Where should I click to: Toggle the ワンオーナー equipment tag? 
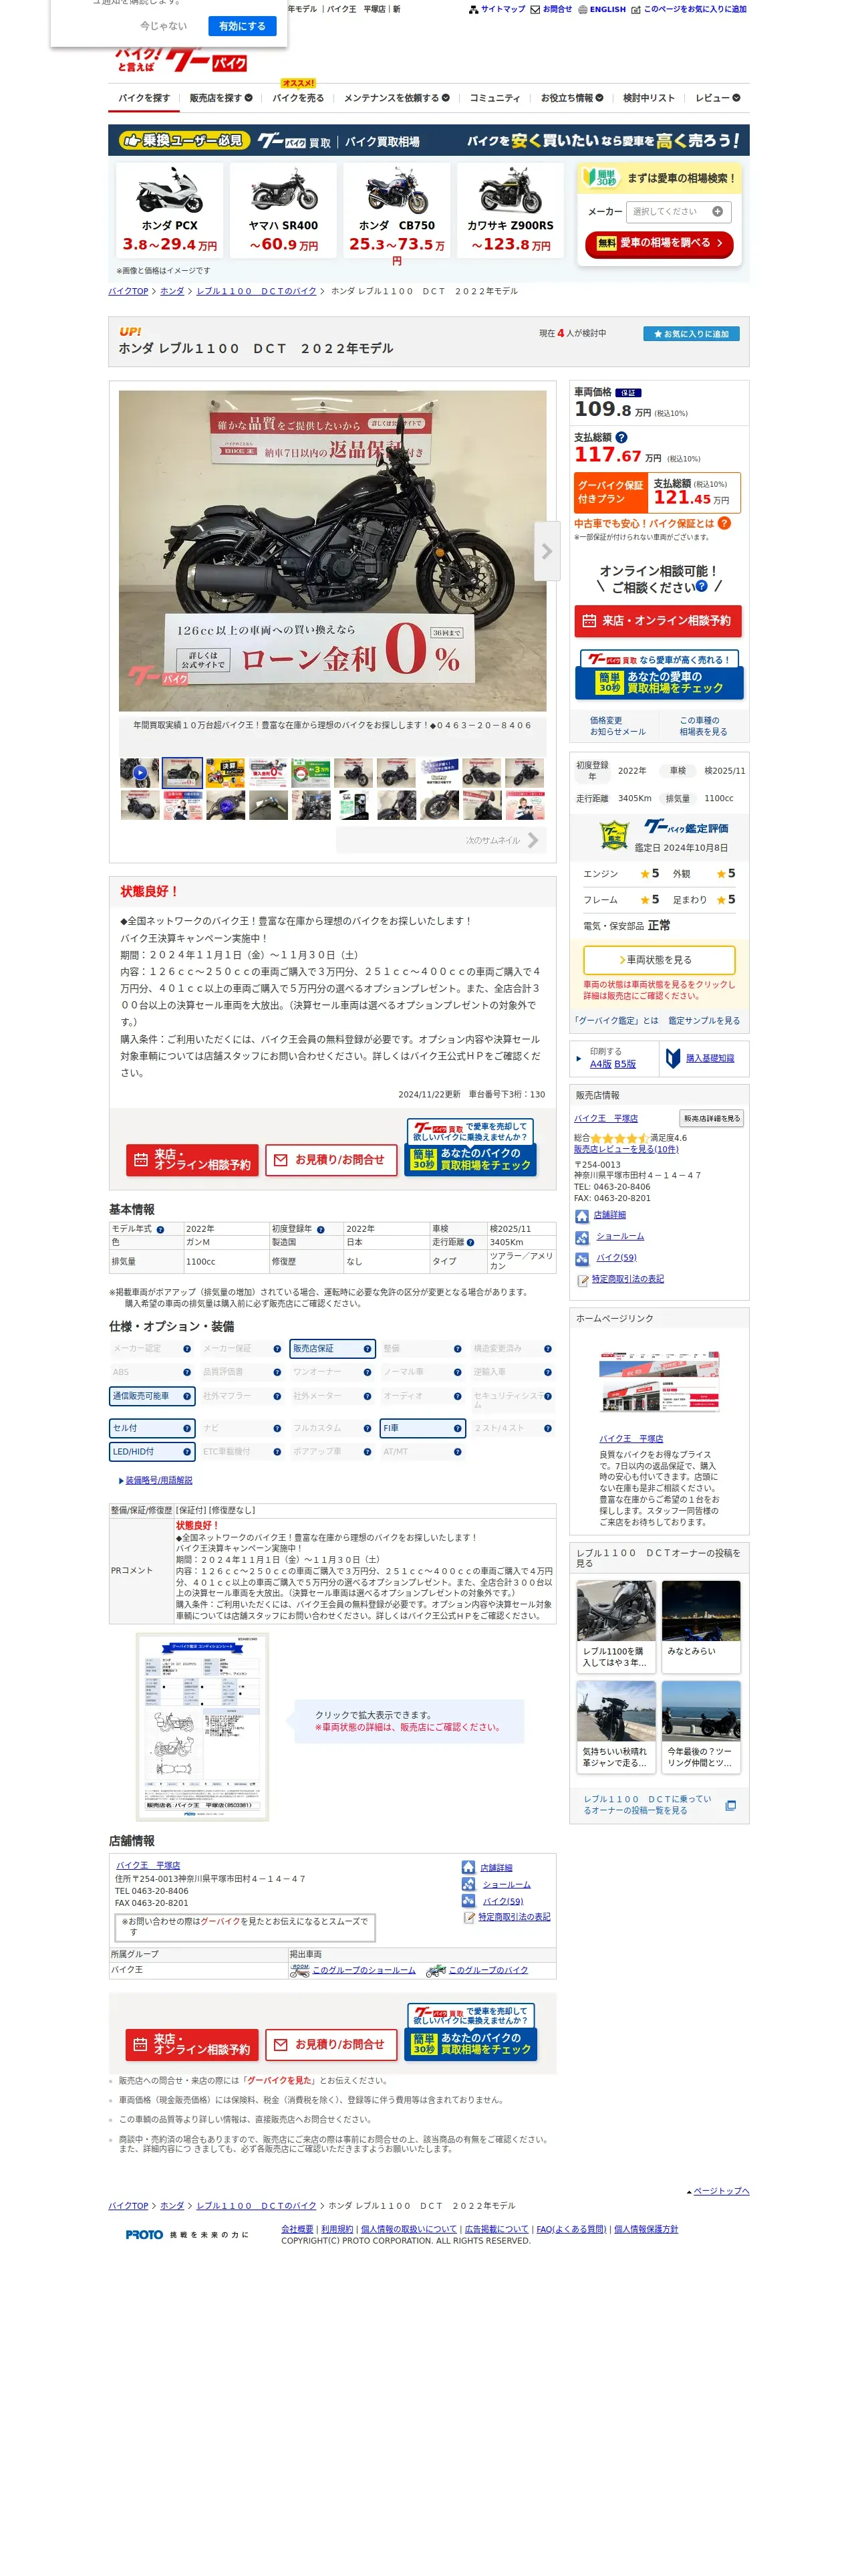[x=333, y=1372]
